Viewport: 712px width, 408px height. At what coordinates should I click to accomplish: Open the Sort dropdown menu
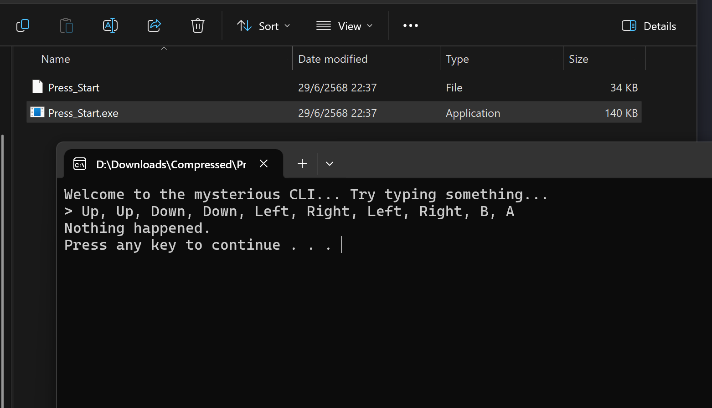(x=263, y=26)
